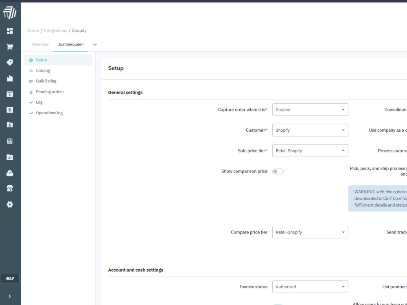Open the bar chart reports icon
Viewport: 407px width, 305px height.
point(10,157)
